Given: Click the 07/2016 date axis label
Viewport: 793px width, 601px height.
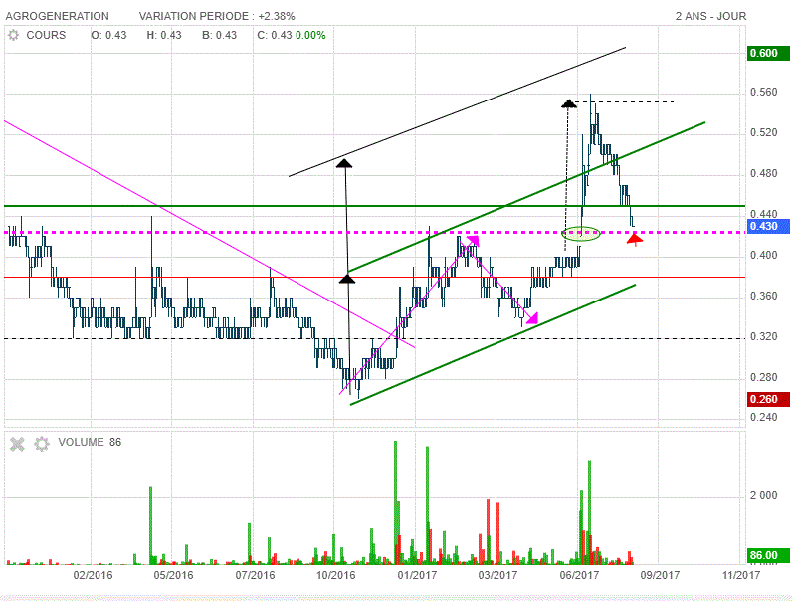Looking at the screenshot, I should point(255,575).
